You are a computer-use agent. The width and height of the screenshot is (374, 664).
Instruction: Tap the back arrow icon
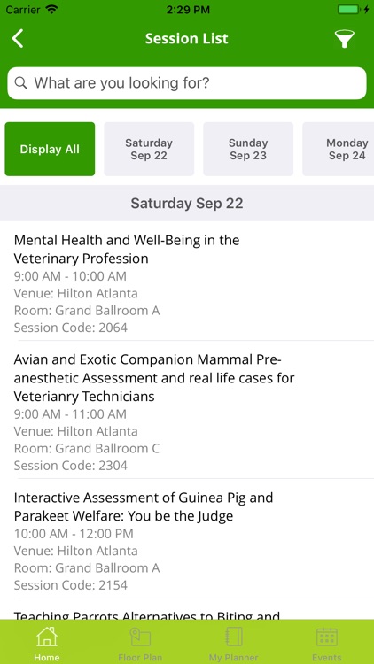click(x=18, y=39)
